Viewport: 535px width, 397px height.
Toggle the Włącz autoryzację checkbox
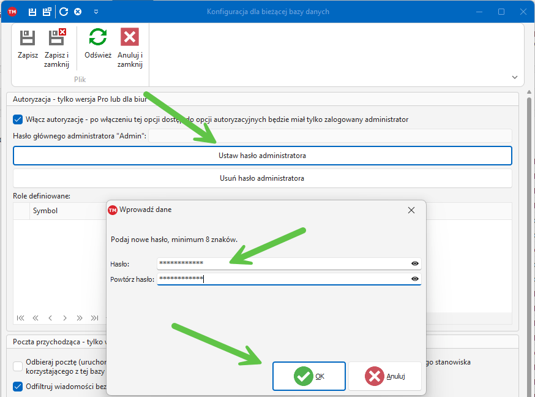pyautogui.click(x=18, y=119)
